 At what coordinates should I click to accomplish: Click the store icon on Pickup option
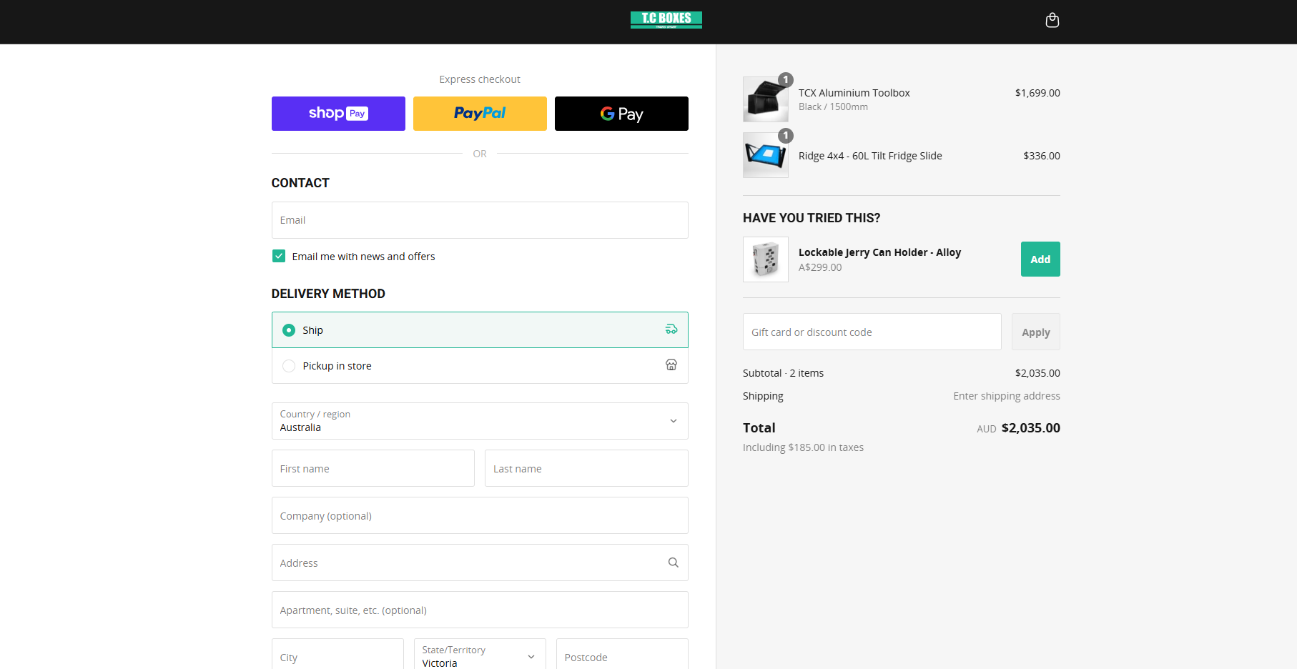point(671,365)
